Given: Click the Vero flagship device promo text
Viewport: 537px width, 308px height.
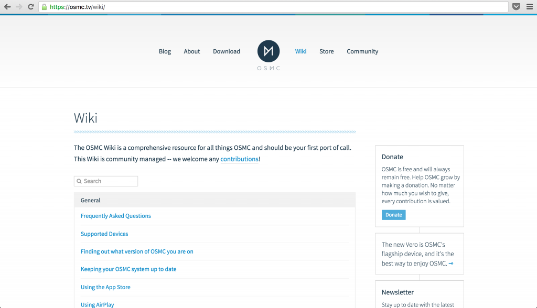Looking at the screenshot, I should tap(417, 254).
